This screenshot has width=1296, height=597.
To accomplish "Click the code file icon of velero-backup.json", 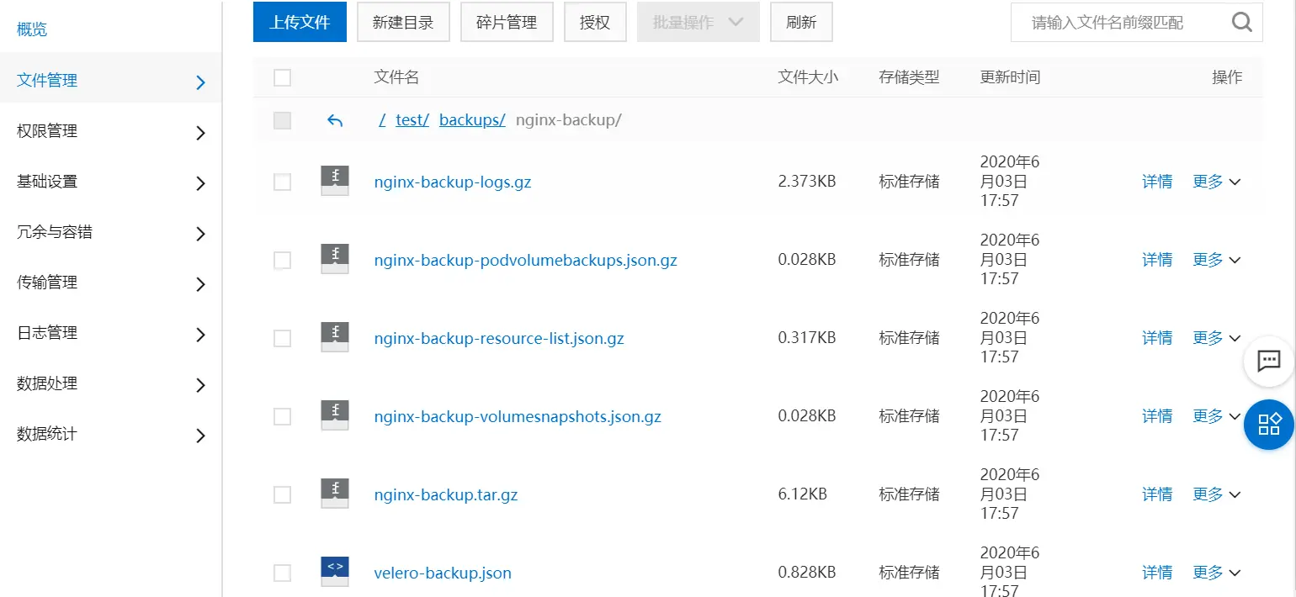I will [x=335, y=572].
